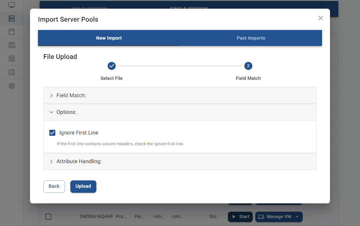Open the list view sidebar icon
The image size is (360, 226).
[12, 72]
